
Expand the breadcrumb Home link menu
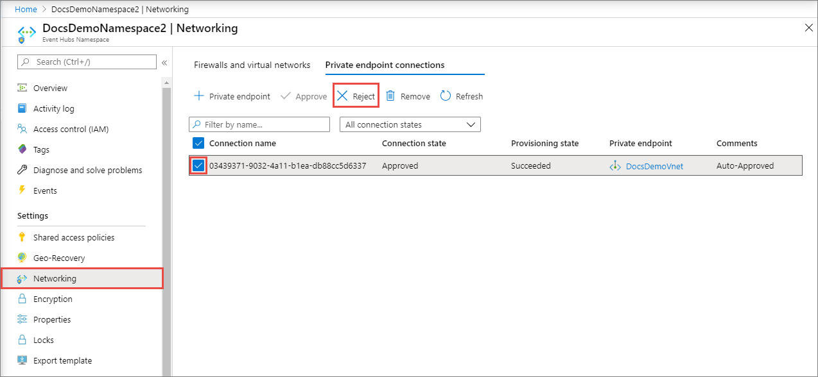[26, 9]
